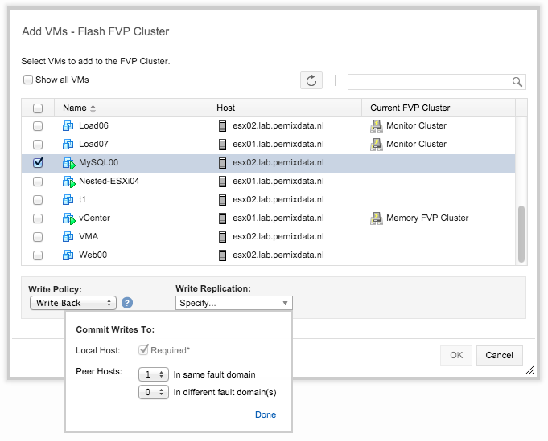Click the Done link

click(x=265, y=414)
